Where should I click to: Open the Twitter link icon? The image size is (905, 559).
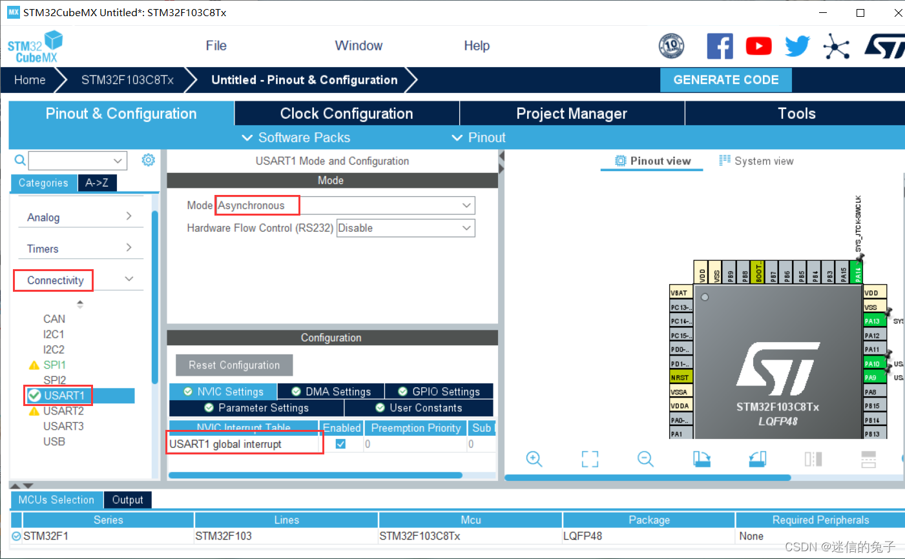point(797,46)
